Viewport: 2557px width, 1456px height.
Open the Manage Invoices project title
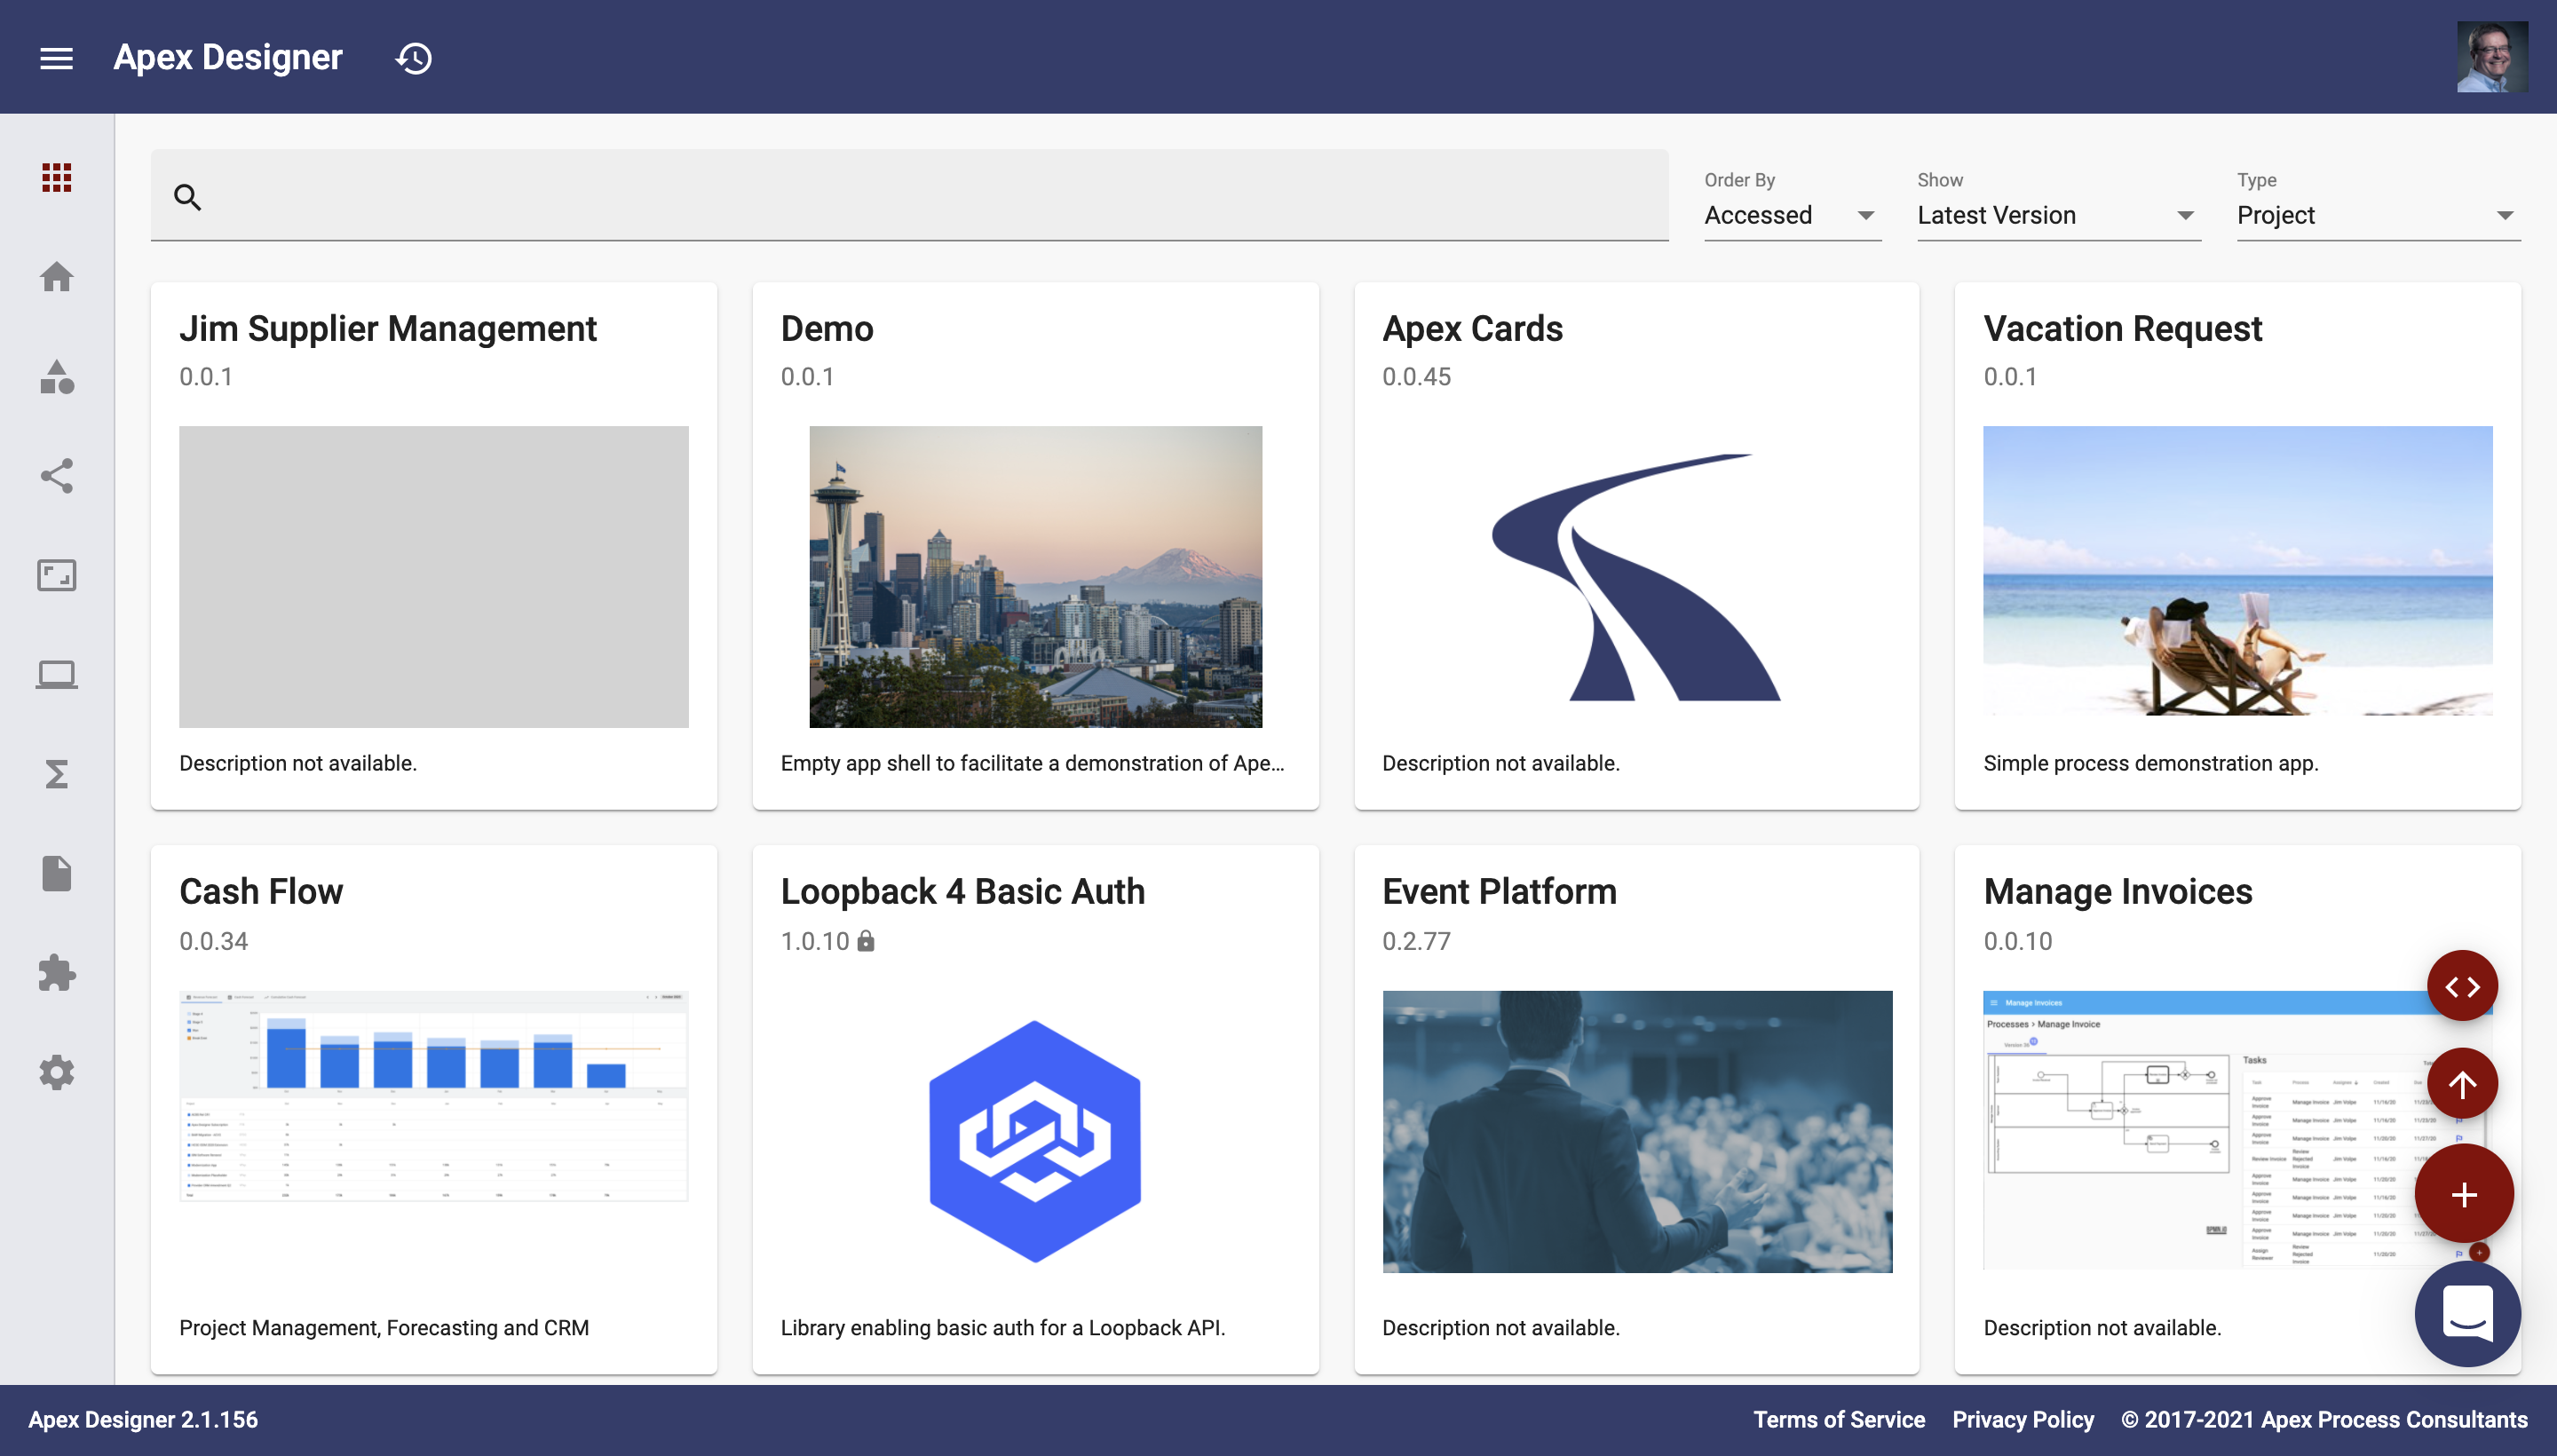[2118, 892]
